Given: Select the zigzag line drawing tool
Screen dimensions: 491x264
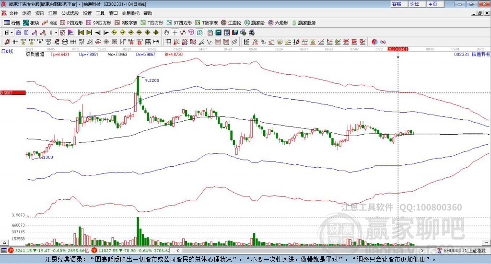Looking at the screenshot, I should (210, 42).
